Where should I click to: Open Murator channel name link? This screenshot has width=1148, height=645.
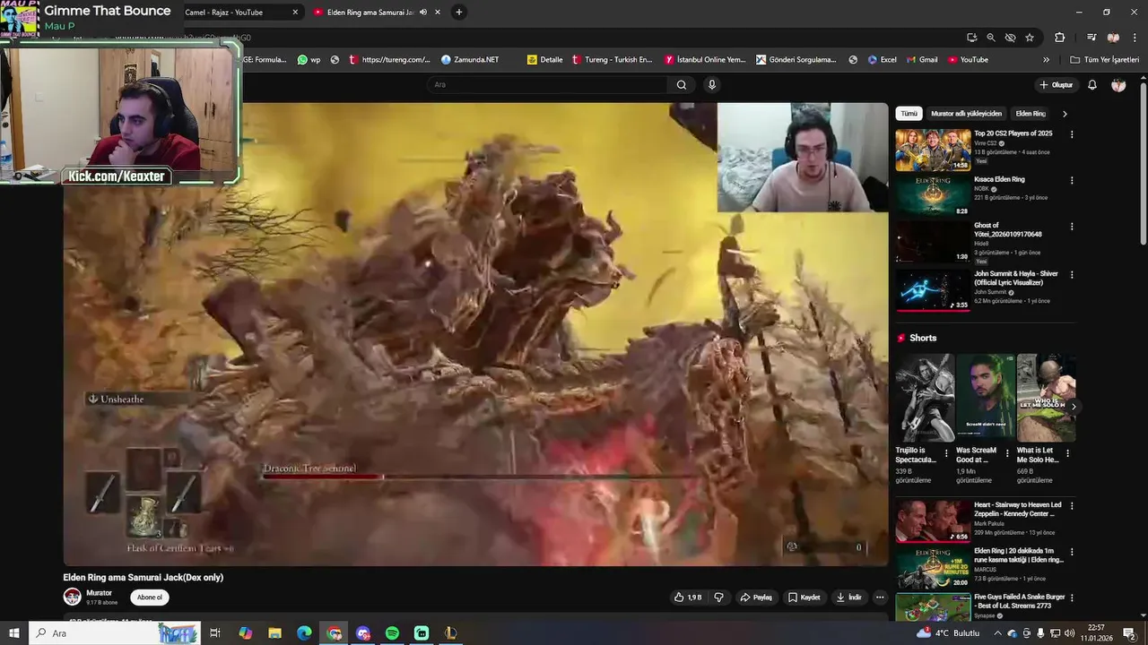99,593
